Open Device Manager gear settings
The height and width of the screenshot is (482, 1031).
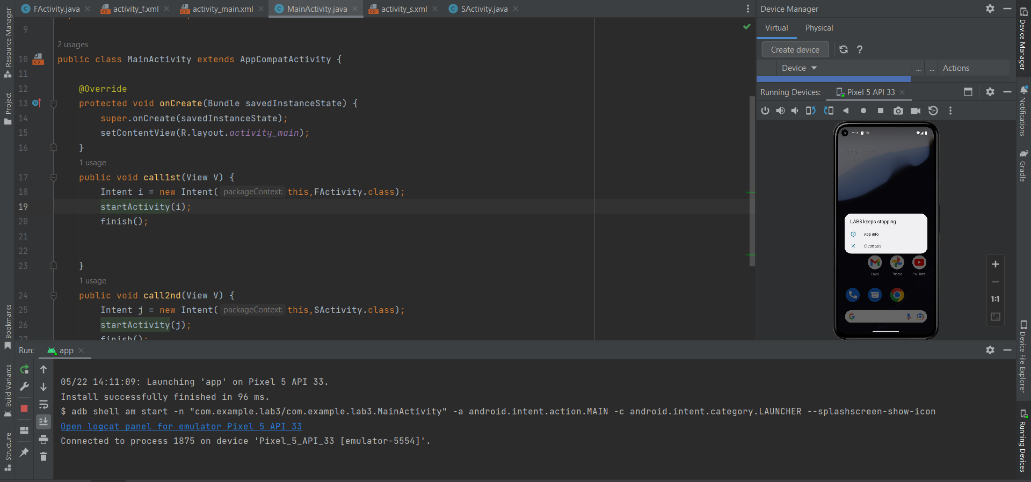click(x=990, y=9)
